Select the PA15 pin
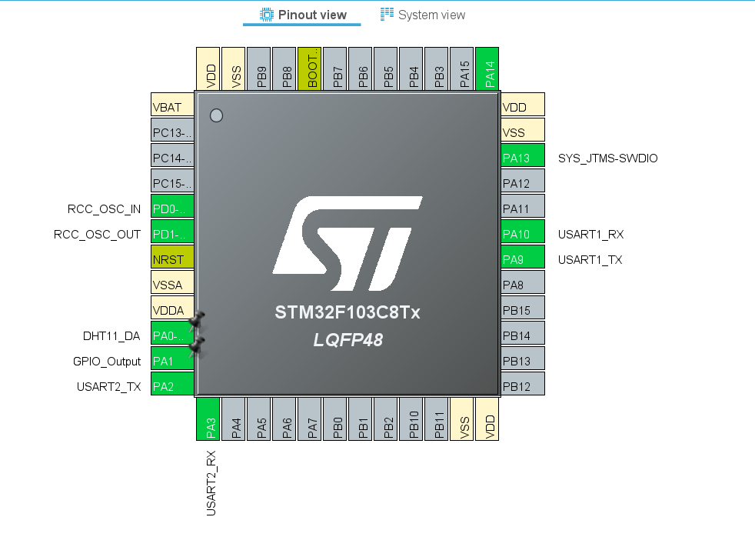This screenshot has width=755, height=547. pos(462,68)
